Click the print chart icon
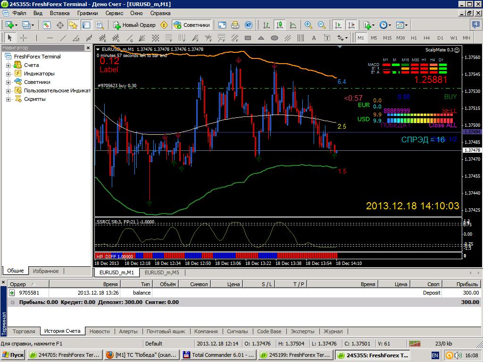483x362 pixels. [235, 25]
